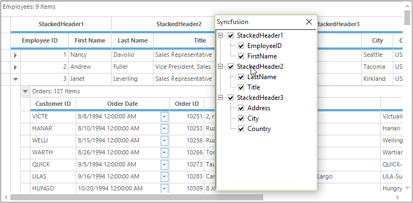This screenshot has height=203, width=413.
Task: Select the Nancy first name cell
Action: (90, 55)
